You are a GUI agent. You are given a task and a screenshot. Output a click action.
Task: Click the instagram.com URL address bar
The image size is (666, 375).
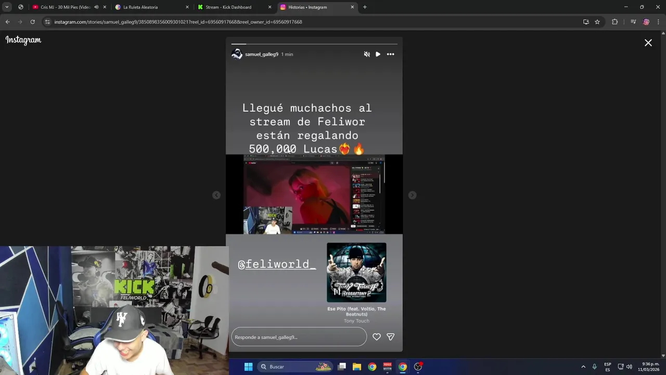click(x=178, y=22)
